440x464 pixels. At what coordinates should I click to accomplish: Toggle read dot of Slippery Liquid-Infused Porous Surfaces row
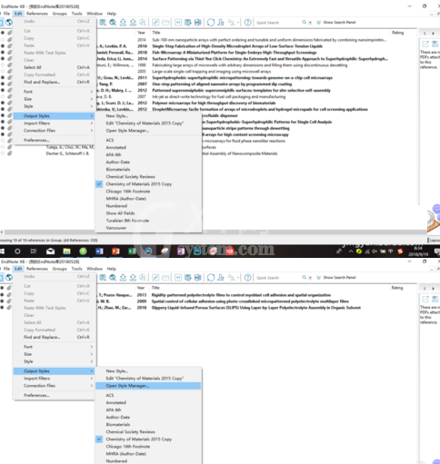click(3, 308)
